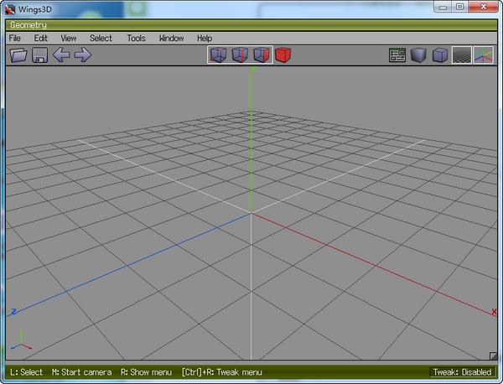Select face selection mode cube
This screenshot has width=503, height=384.
[x=262, y=55]
